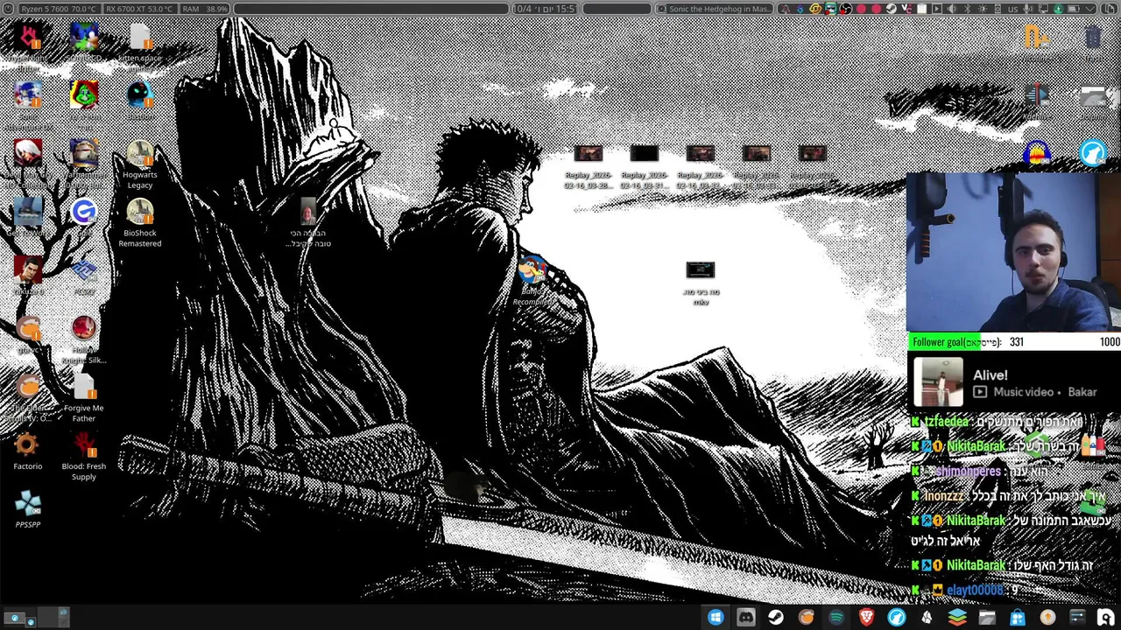Open the Windows-logo start launcher in taskbar
Image resolution: width=1121 pixels, height=630 pixels.
pyautogui.click(x=716, y=618)
